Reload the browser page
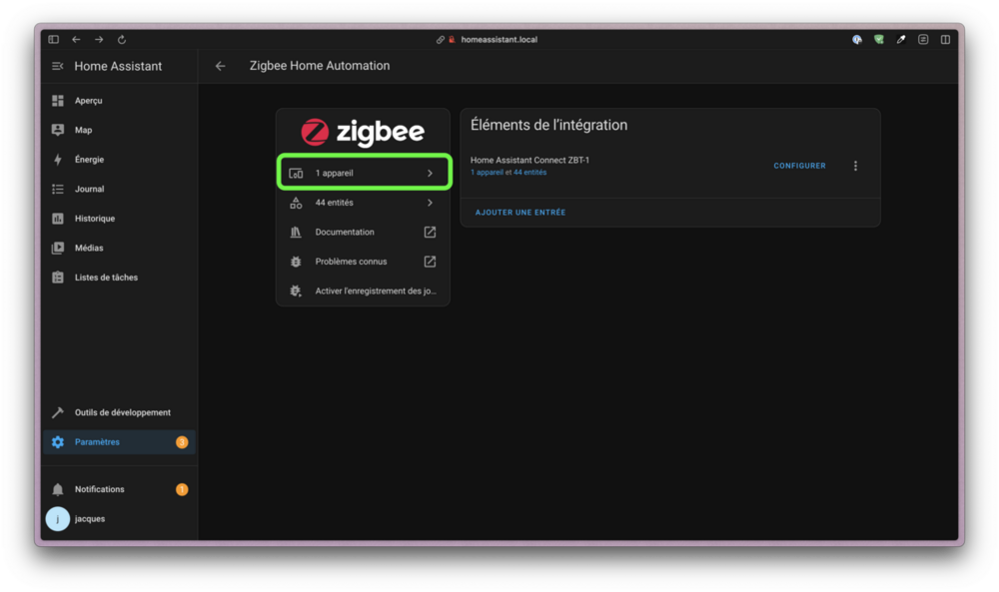 [122, 40]
